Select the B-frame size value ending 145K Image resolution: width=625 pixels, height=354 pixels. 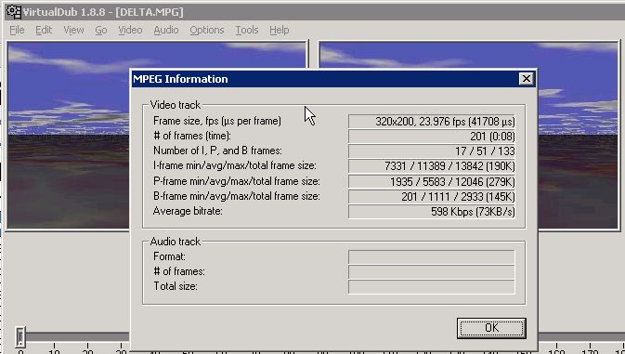coord(432,197)
